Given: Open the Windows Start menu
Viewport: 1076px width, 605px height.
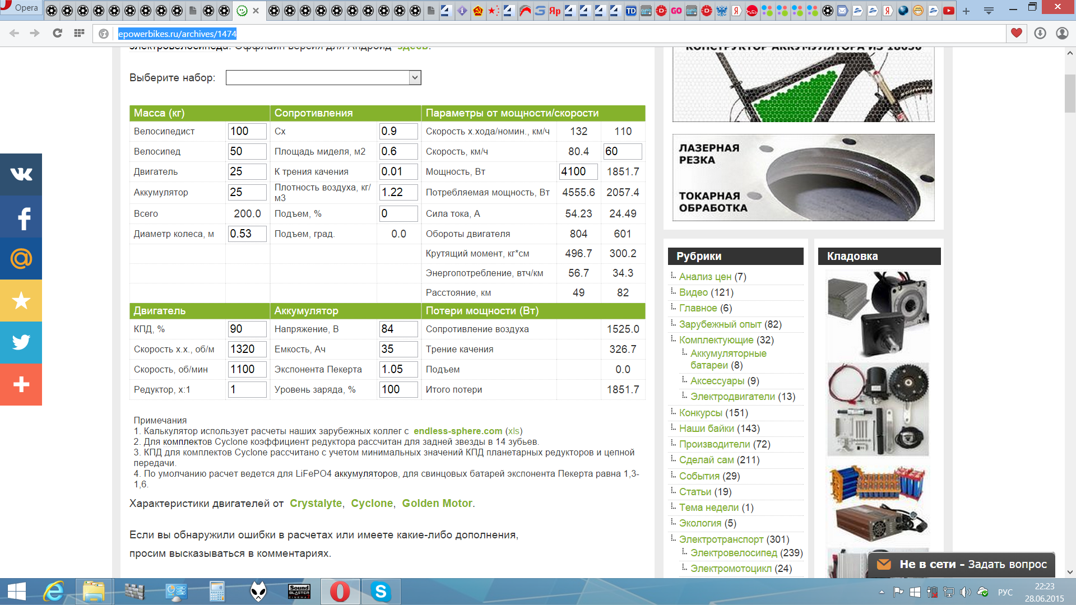Looking at the screenshot, I should pyautogui.click(x=17, y=592).
